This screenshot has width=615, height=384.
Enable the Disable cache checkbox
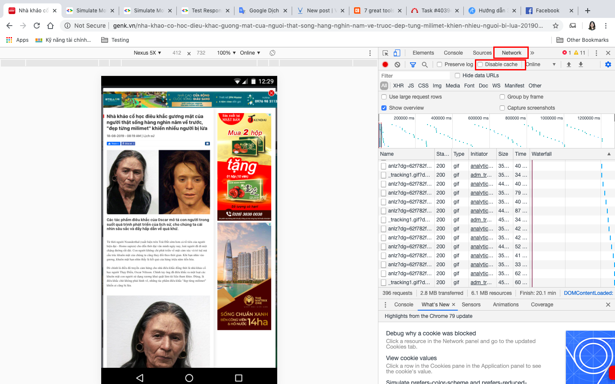click(480, 64)
